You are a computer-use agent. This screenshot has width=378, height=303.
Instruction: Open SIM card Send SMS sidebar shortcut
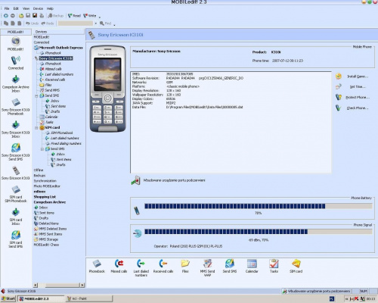coord(16,239)
